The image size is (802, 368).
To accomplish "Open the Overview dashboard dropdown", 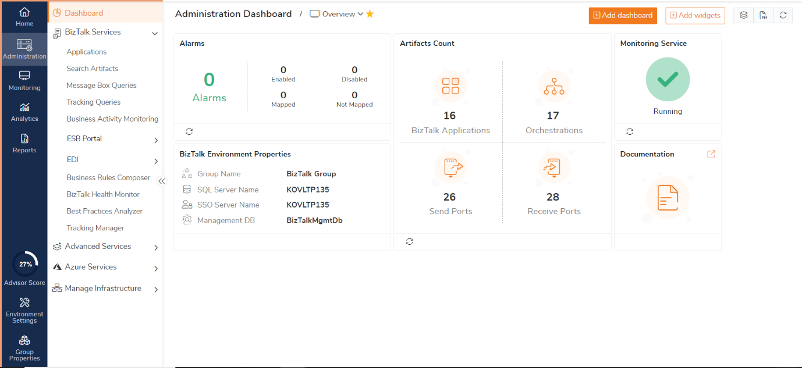I will pyautogui.click(x=336, y=14).
